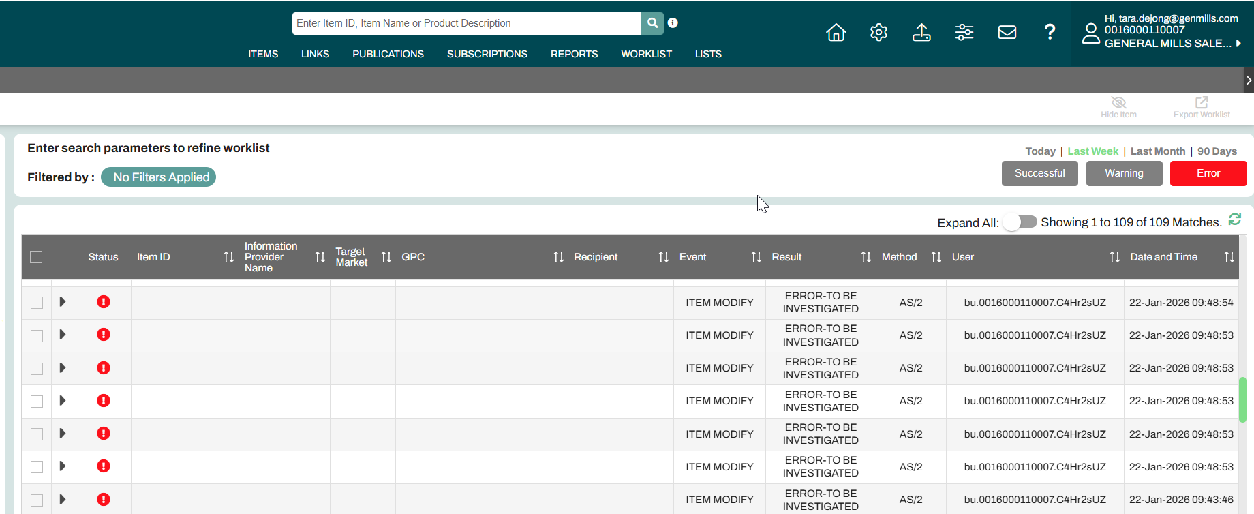Sort by Event column arrows

click(756, 257)
